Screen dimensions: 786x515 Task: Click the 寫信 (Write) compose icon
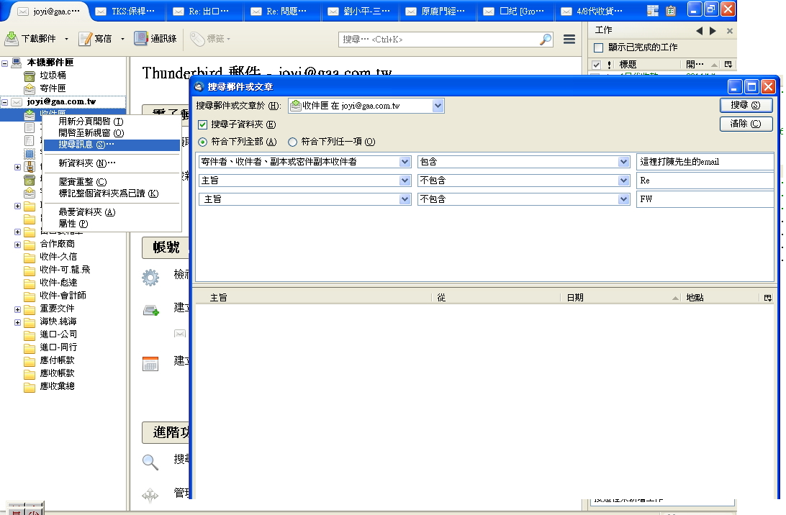click(x=86, y=39)
